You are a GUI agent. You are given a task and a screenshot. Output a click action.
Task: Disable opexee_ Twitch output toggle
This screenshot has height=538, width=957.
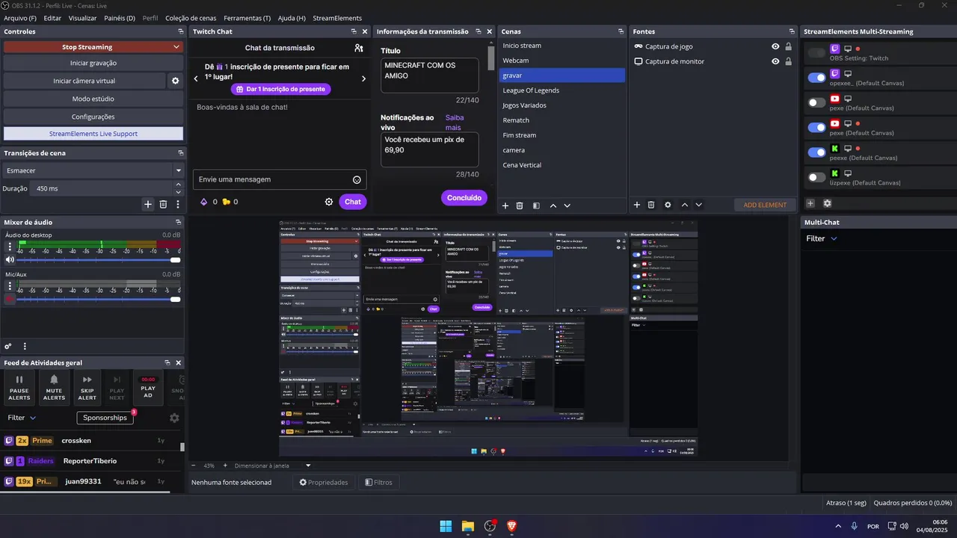[817, 78]
